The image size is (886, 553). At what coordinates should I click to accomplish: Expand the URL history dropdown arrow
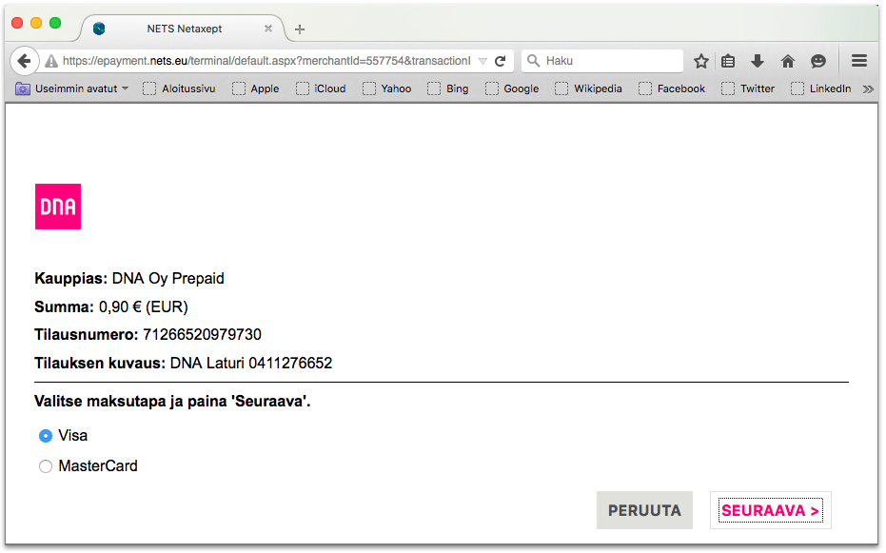click(x=482, y=61)
